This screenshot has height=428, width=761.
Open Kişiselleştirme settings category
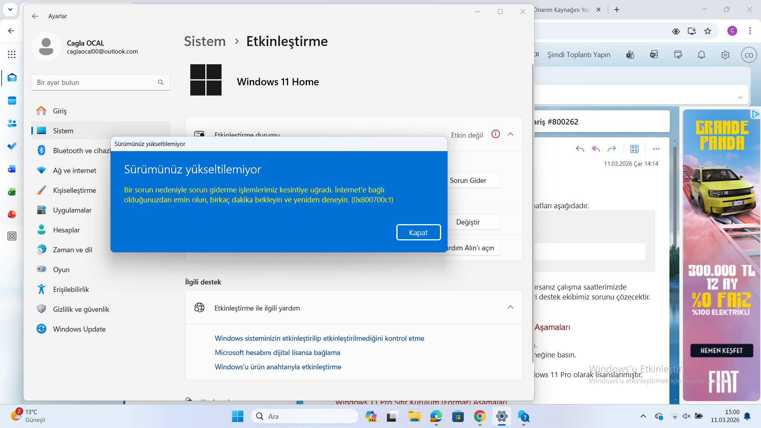[101, 190]
